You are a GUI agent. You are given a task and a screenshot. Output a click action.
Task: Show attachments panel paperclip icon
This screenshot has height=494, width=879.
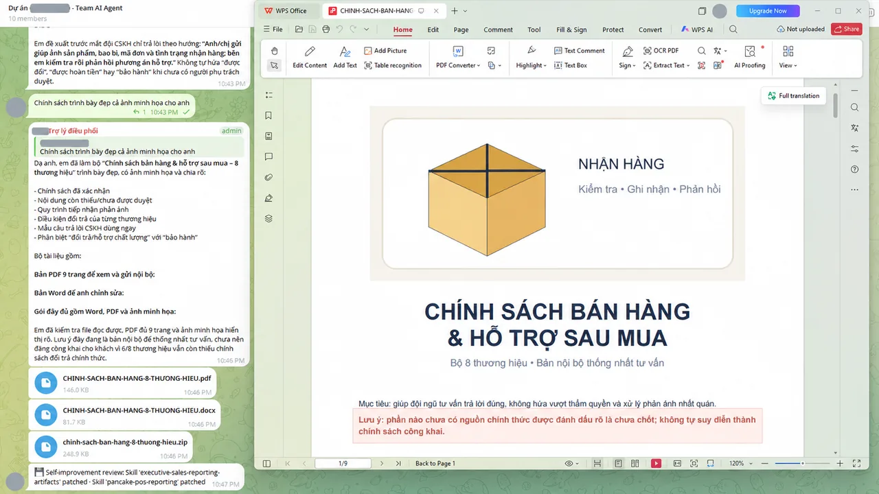(269, 177)
